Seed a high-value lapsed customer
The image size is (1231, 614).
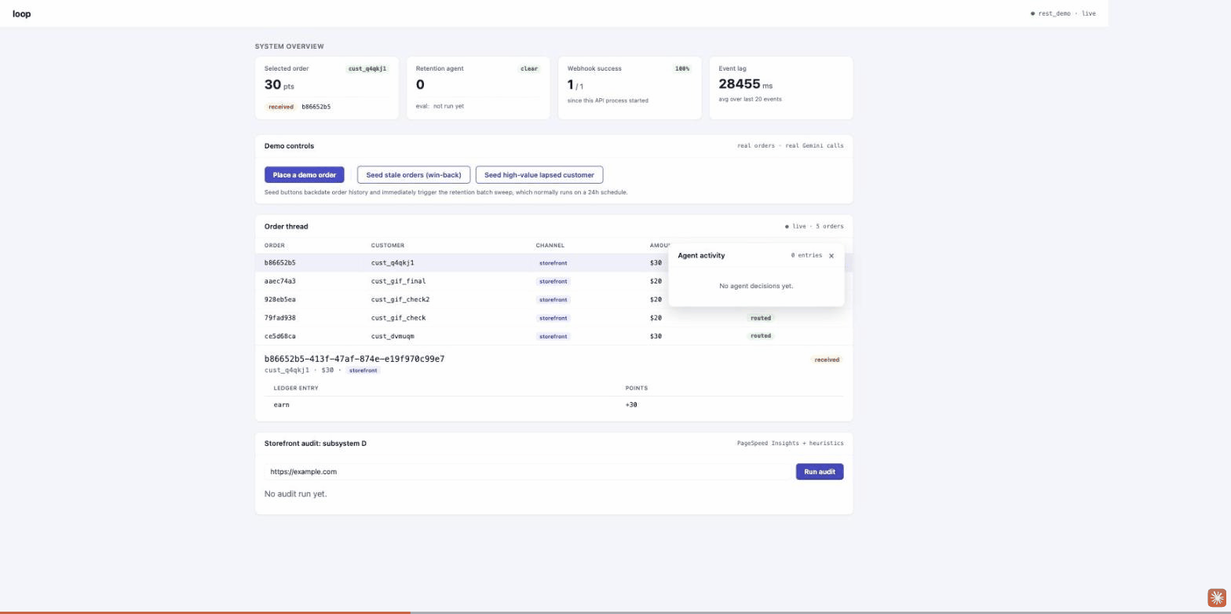point(539,175)
